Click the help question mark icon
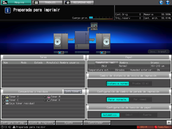172x129 pixels. [x=168, y=2]
